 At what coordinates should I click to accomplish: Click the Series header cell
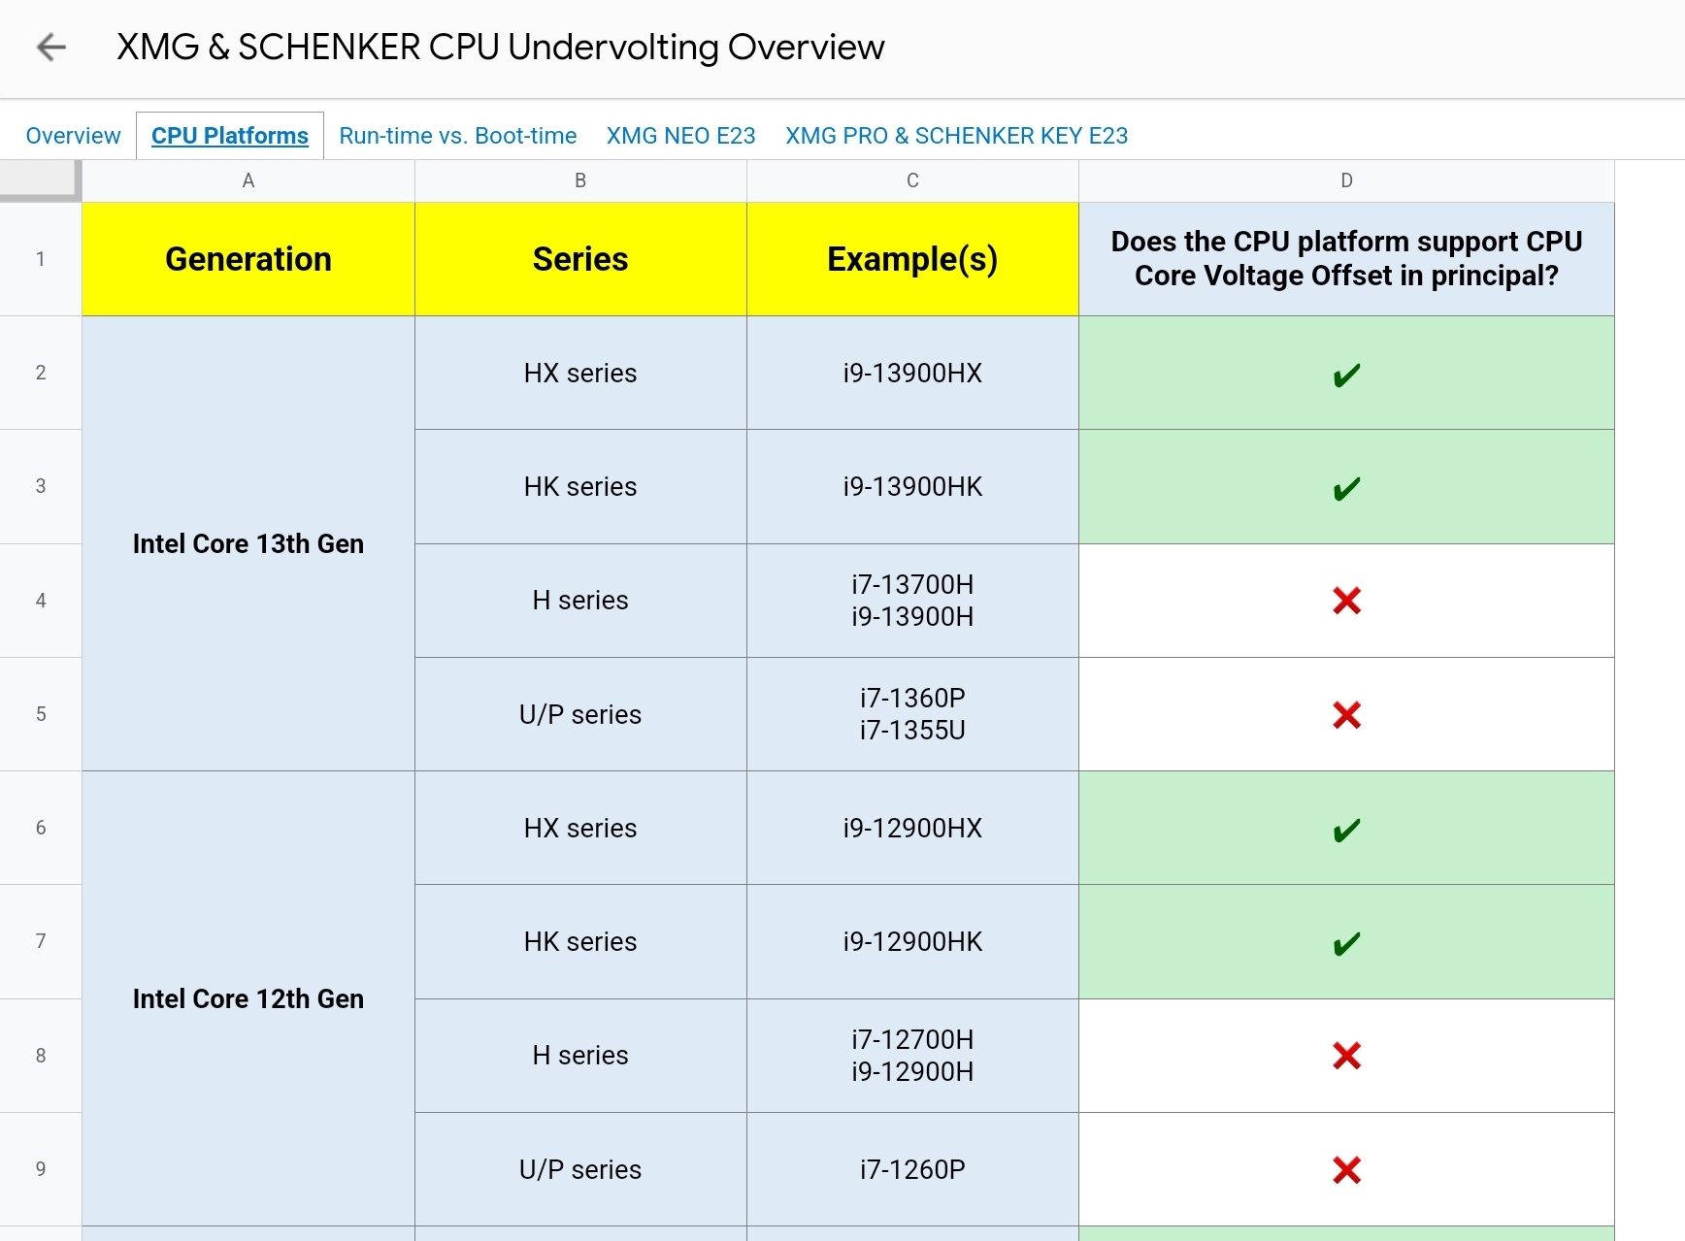[x=580, y=259]
